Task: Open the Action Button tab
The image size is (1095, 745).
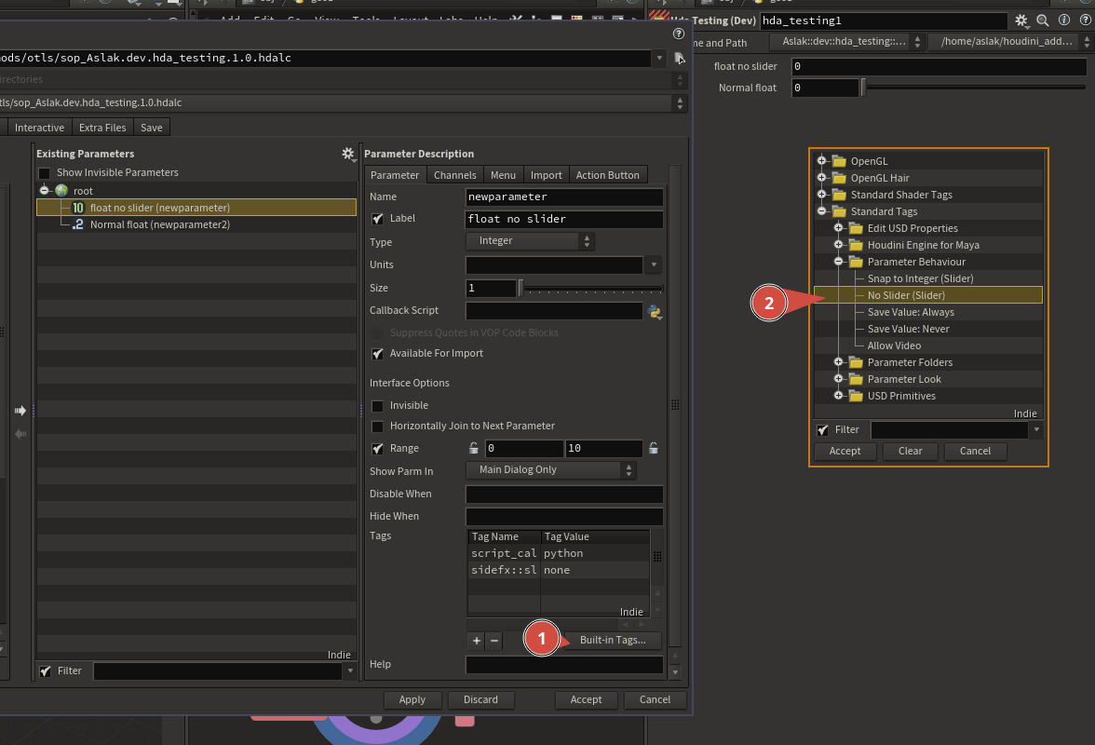Action: coord(607,175)
